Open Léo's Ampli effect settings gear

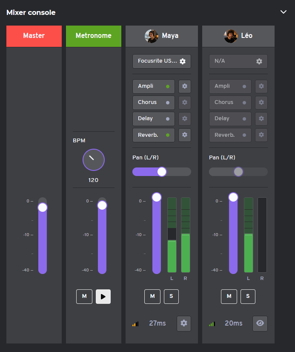261,86
